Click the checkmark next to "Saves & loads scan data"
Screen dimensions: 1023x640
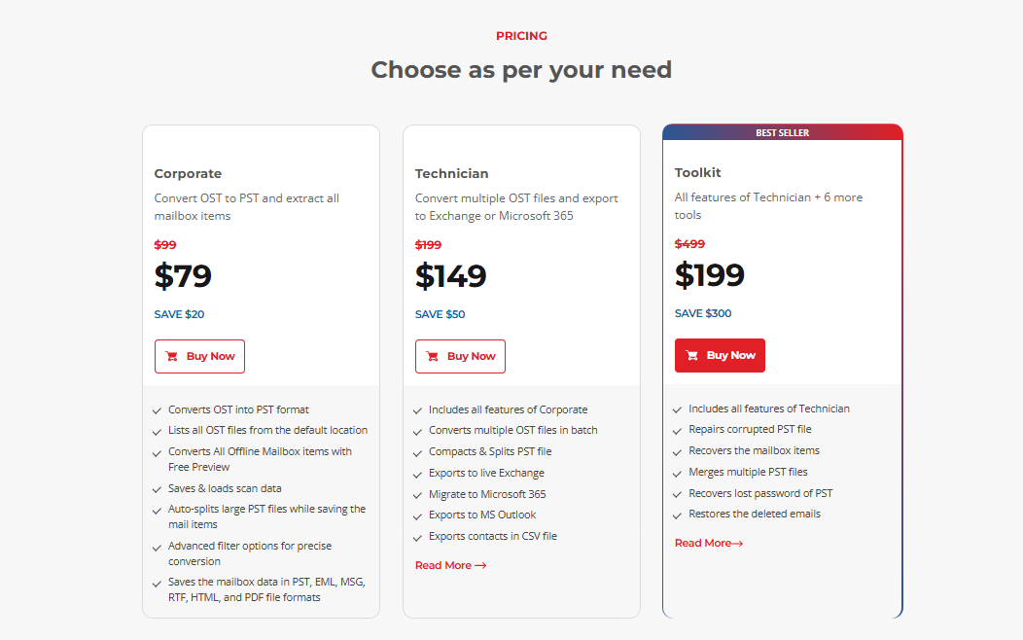pos(157,489)
